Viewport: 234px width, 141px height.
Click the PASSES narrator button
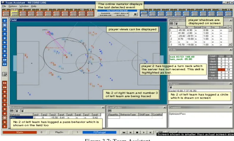(x=105, y=13)
